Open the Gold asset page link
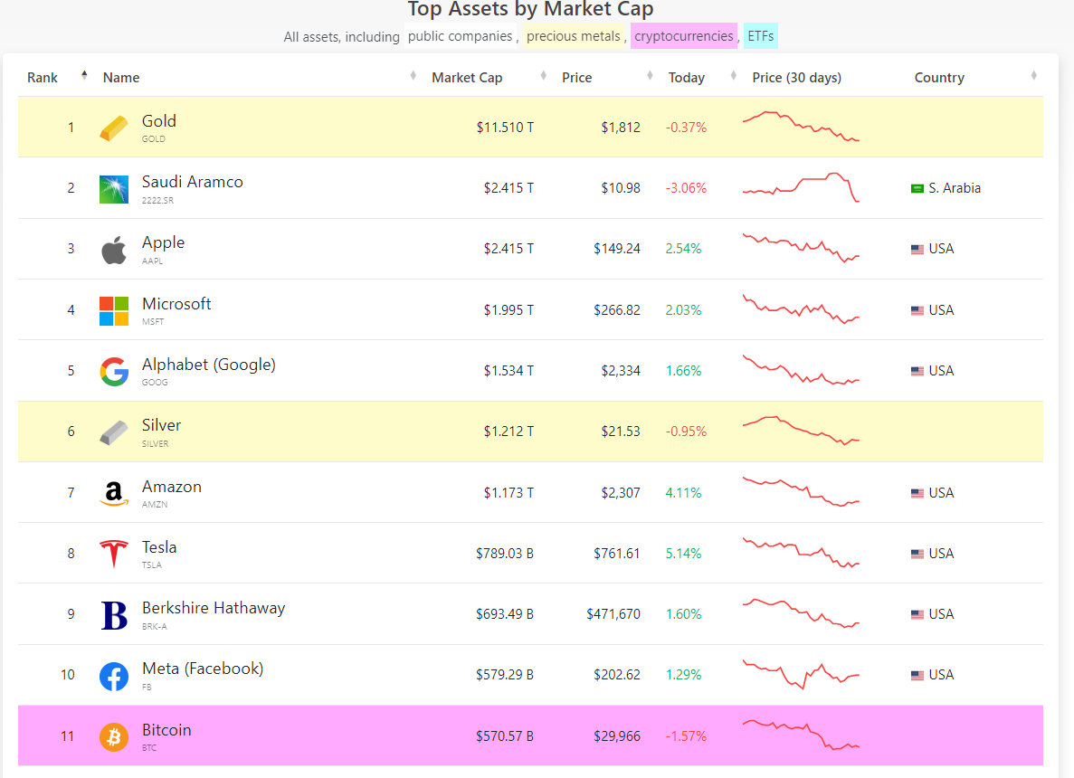The height and width of the screenshot is (778, 1074). pos(159,121)
